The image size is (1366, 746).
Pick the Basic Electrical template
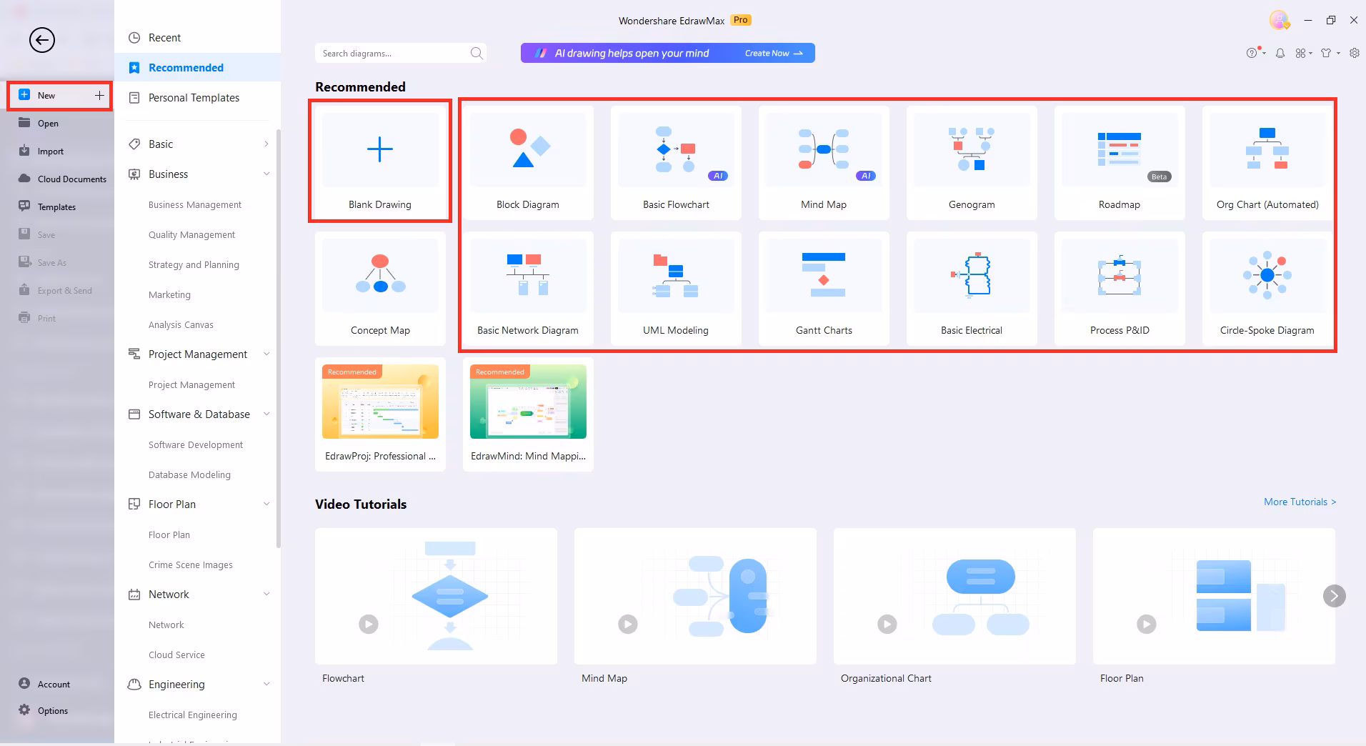972,288
